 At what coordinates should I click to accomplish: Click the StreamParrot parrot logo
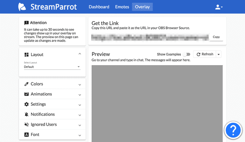(22, 7)
